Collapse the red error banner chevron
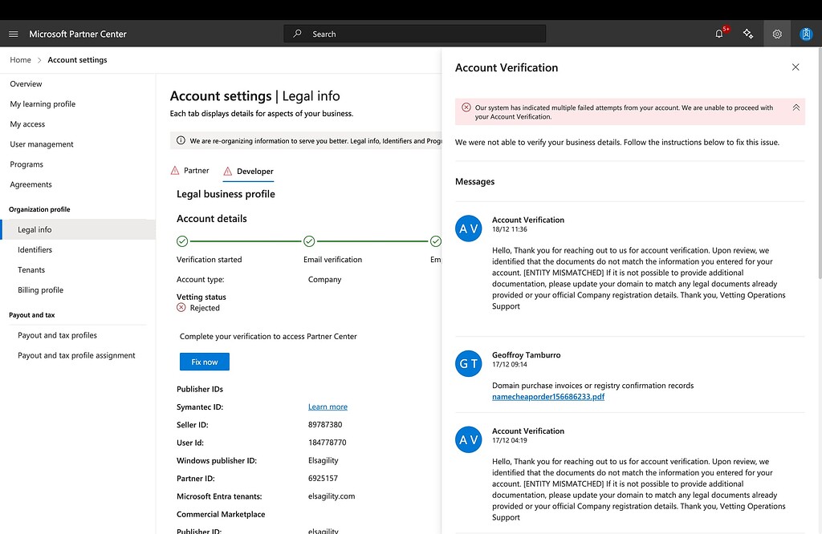This screenshot has height=534, width=822. pos(796,107)
